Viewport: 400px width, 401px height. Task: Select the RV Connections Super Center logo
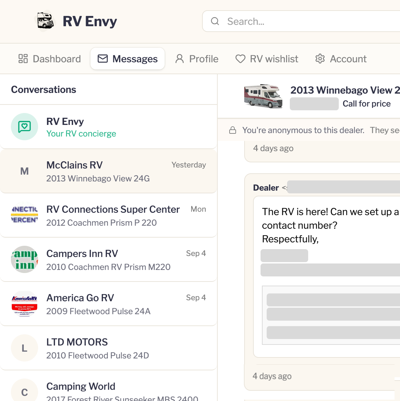coord(24,215)
